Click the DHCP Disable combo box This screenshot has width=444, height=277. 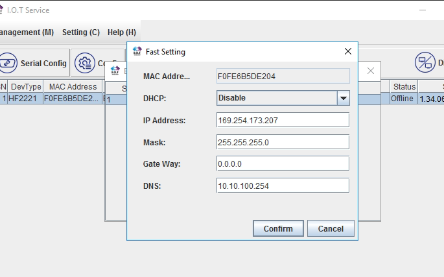283,98
